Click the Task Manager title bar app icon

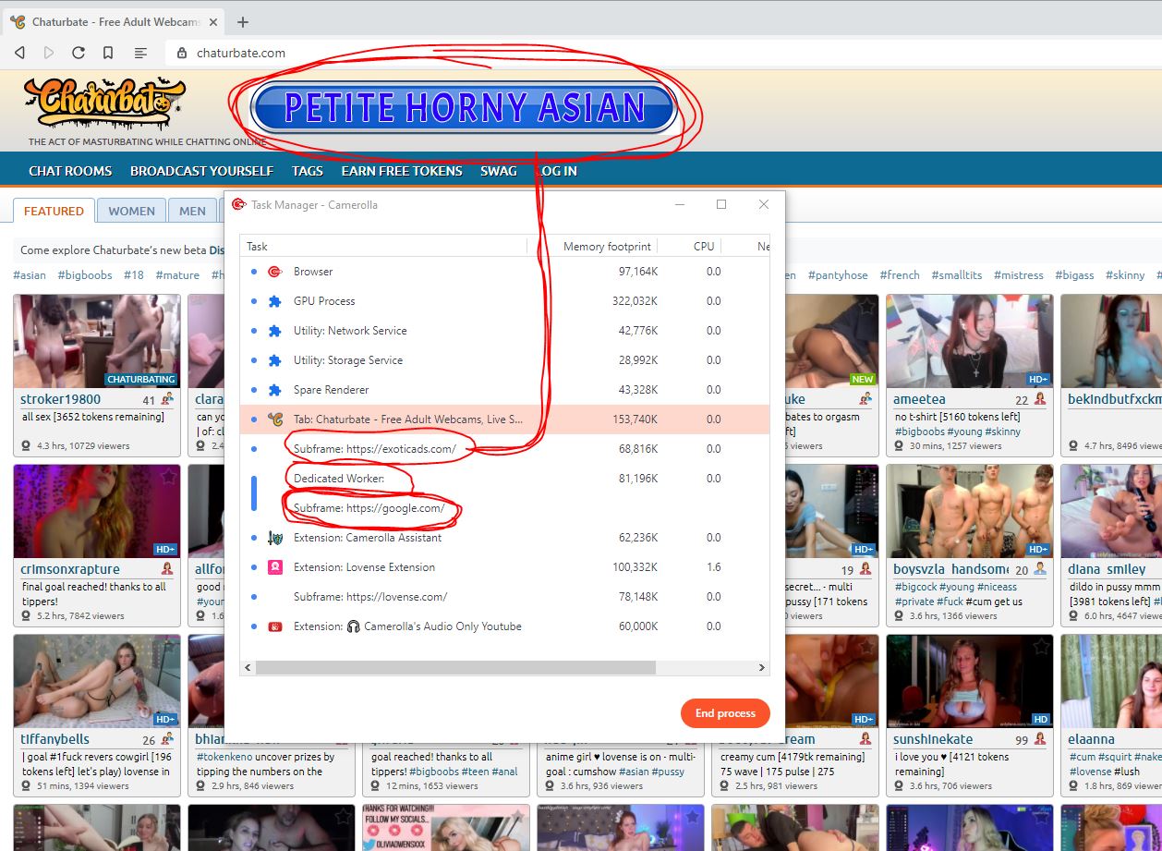(x=238, y=205)
